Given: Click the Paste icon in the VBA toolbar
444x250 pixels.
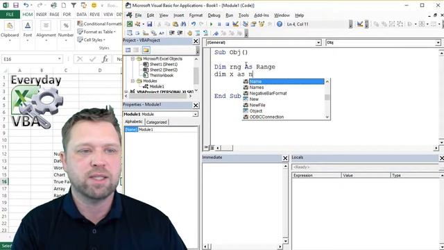Looking at the screenshot, I should (176, 24).
